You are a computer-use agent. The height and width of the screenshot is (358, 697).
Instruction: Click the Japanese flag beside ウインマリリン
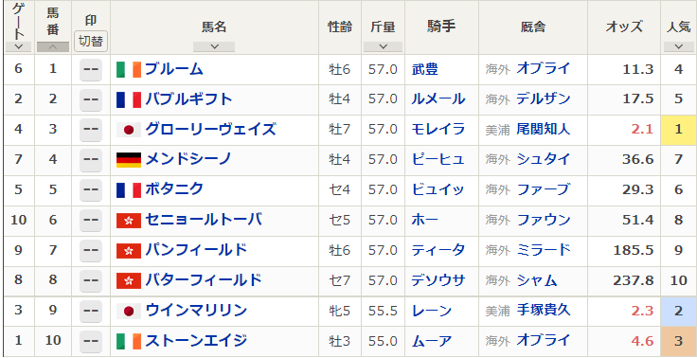(129, 311)
